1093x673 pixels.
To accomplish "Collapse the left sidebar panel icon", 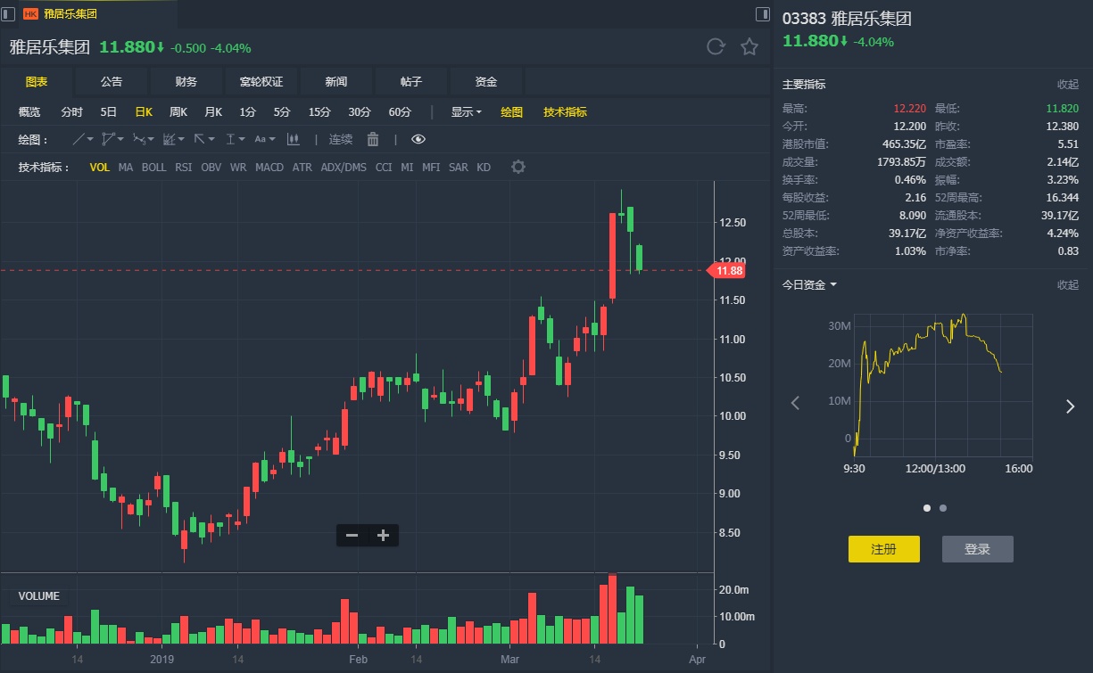I will point(9,13).
